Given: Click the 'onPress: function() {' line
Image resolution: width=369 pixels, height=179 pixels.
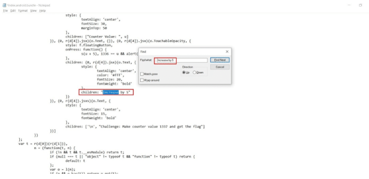Looking at the screenshot, I should (86, 50).
